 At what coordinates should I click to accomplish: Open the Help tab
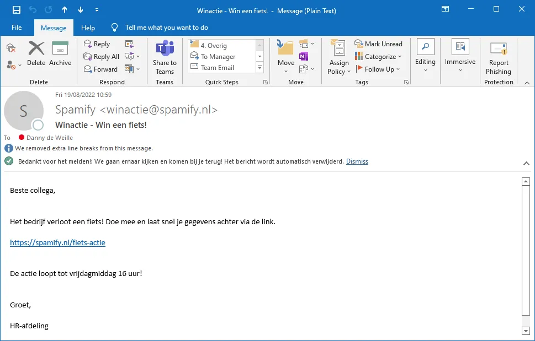pos(87,27)
